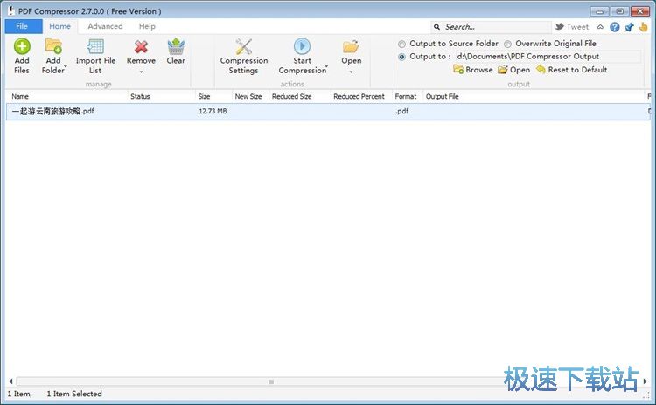This screenshot has width=656, height=405.
Task: Reset to Default output path
Action: [571, 70]
